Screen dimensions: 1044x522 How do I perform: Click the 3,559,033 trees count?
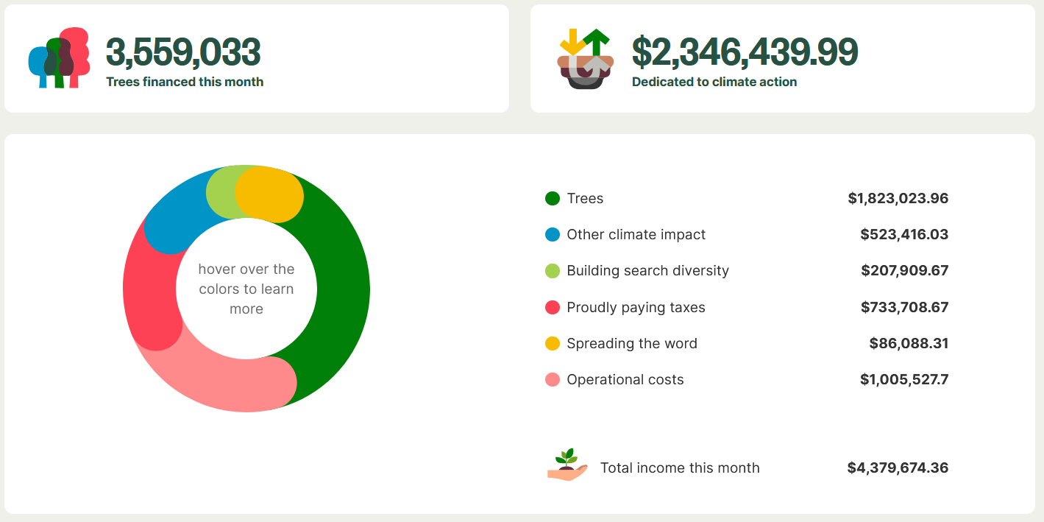[x=183, y=52]
